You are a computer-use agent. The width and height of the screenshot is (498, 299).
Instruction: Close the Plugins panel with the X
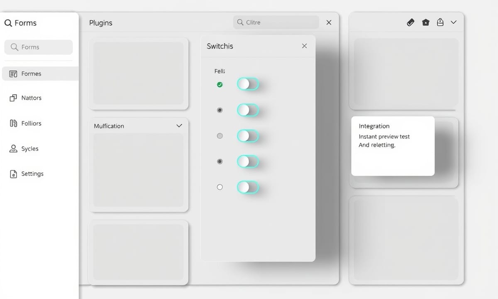pyautogui.click(x=329, y=22)
